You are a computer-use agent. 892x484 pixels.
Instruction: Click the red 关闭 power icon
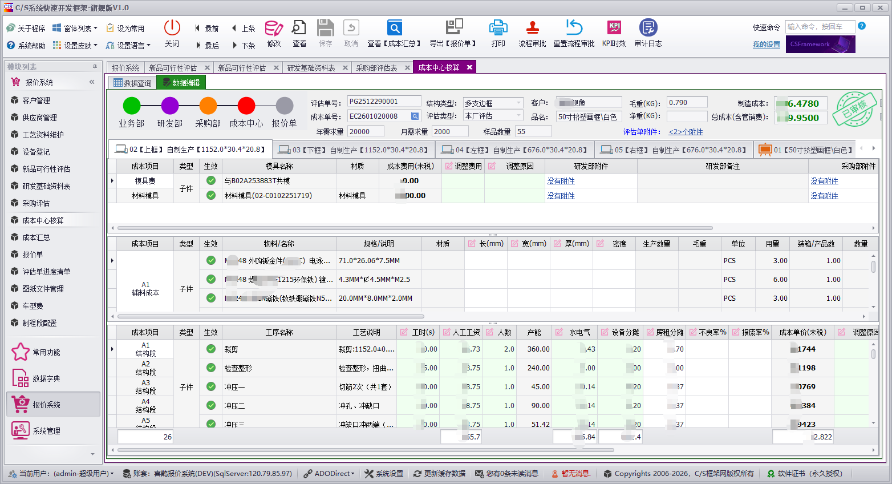(172, 28)
